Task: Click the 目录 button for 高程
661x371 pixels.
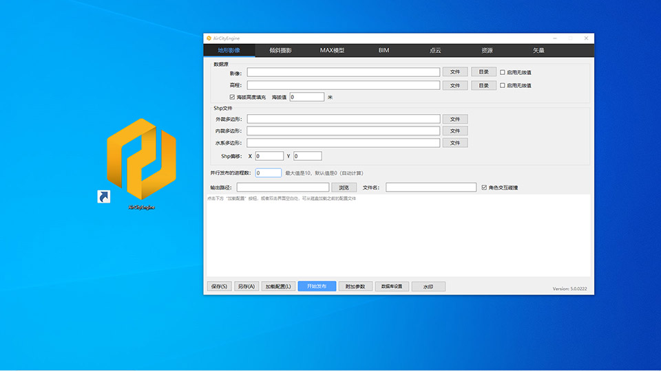Action: point(483,85)
